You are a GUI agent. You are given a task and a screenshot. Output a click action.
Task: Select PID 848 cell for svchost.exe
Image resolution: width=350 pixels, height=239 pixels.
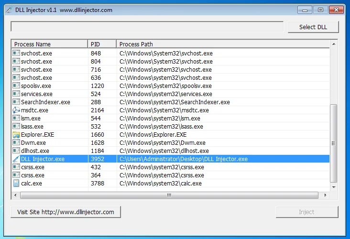pos(96,54)
